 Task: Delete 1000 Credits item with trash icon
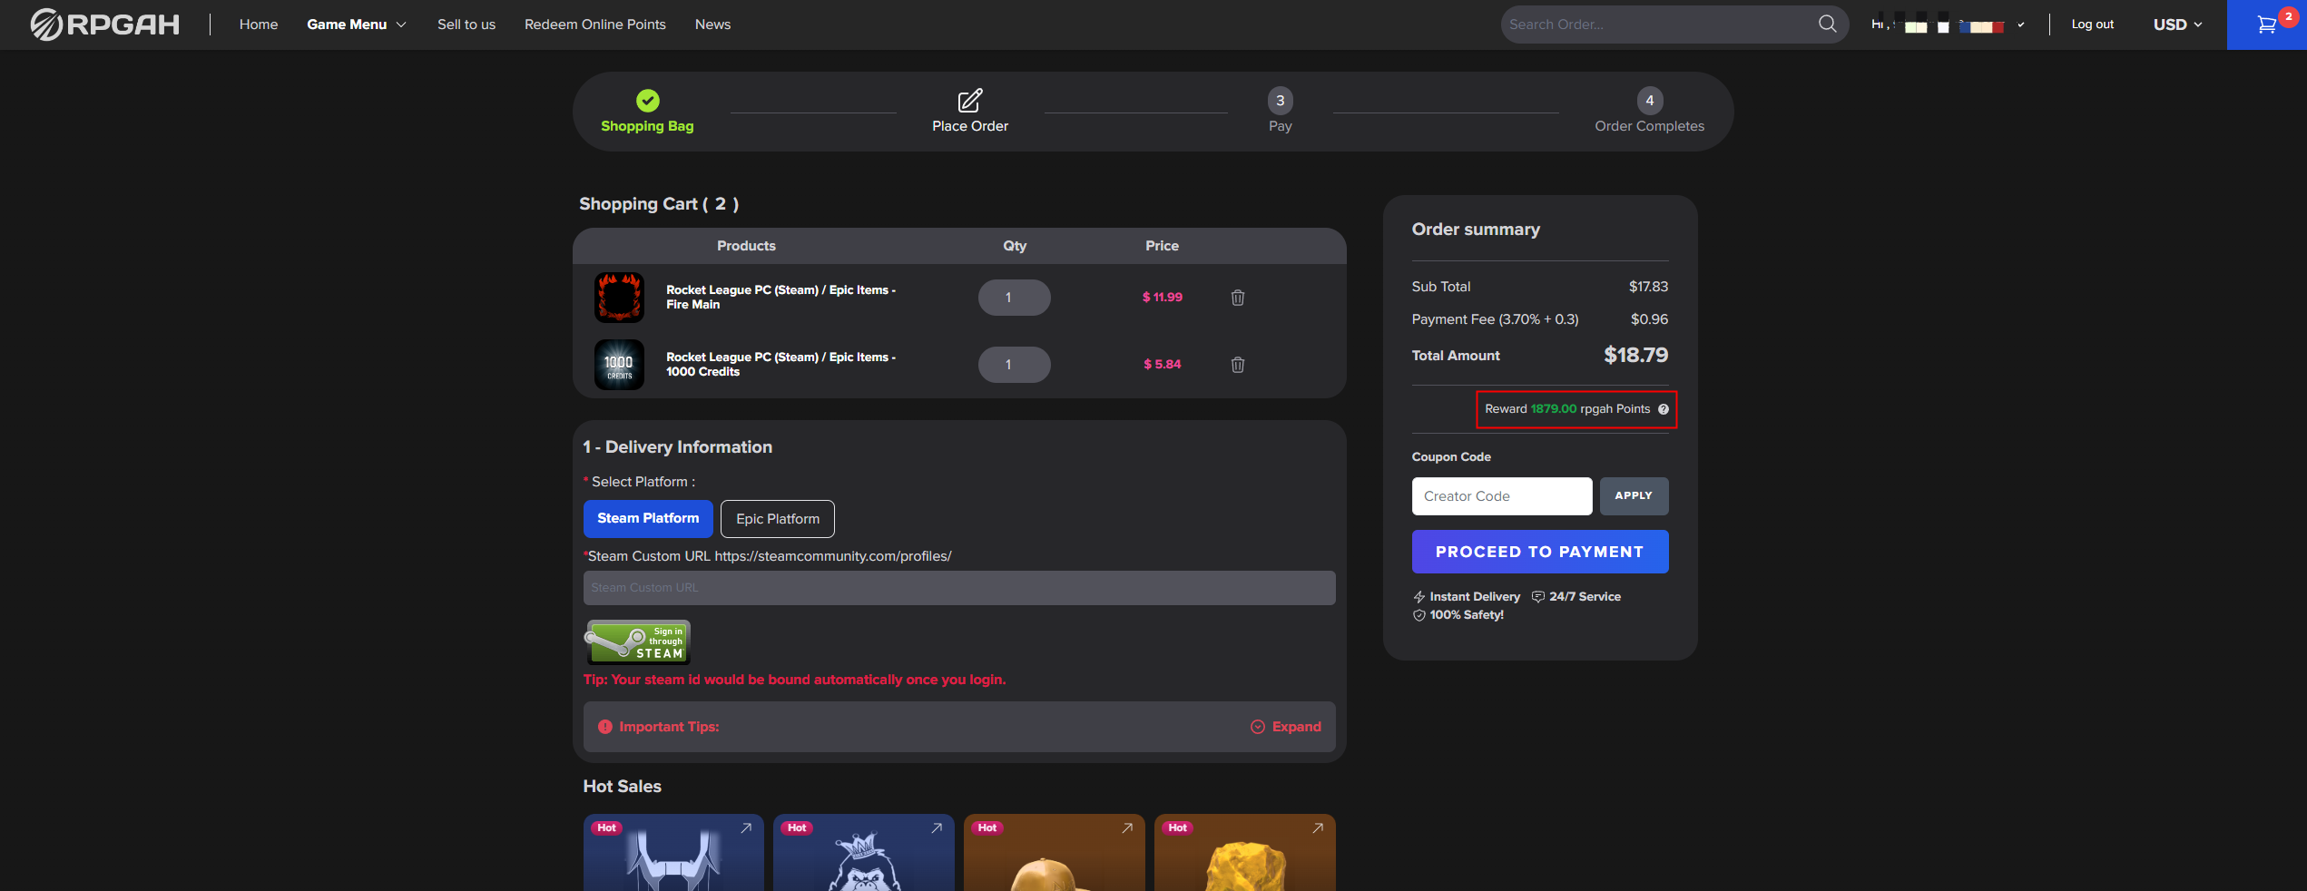click(1237, 365)
